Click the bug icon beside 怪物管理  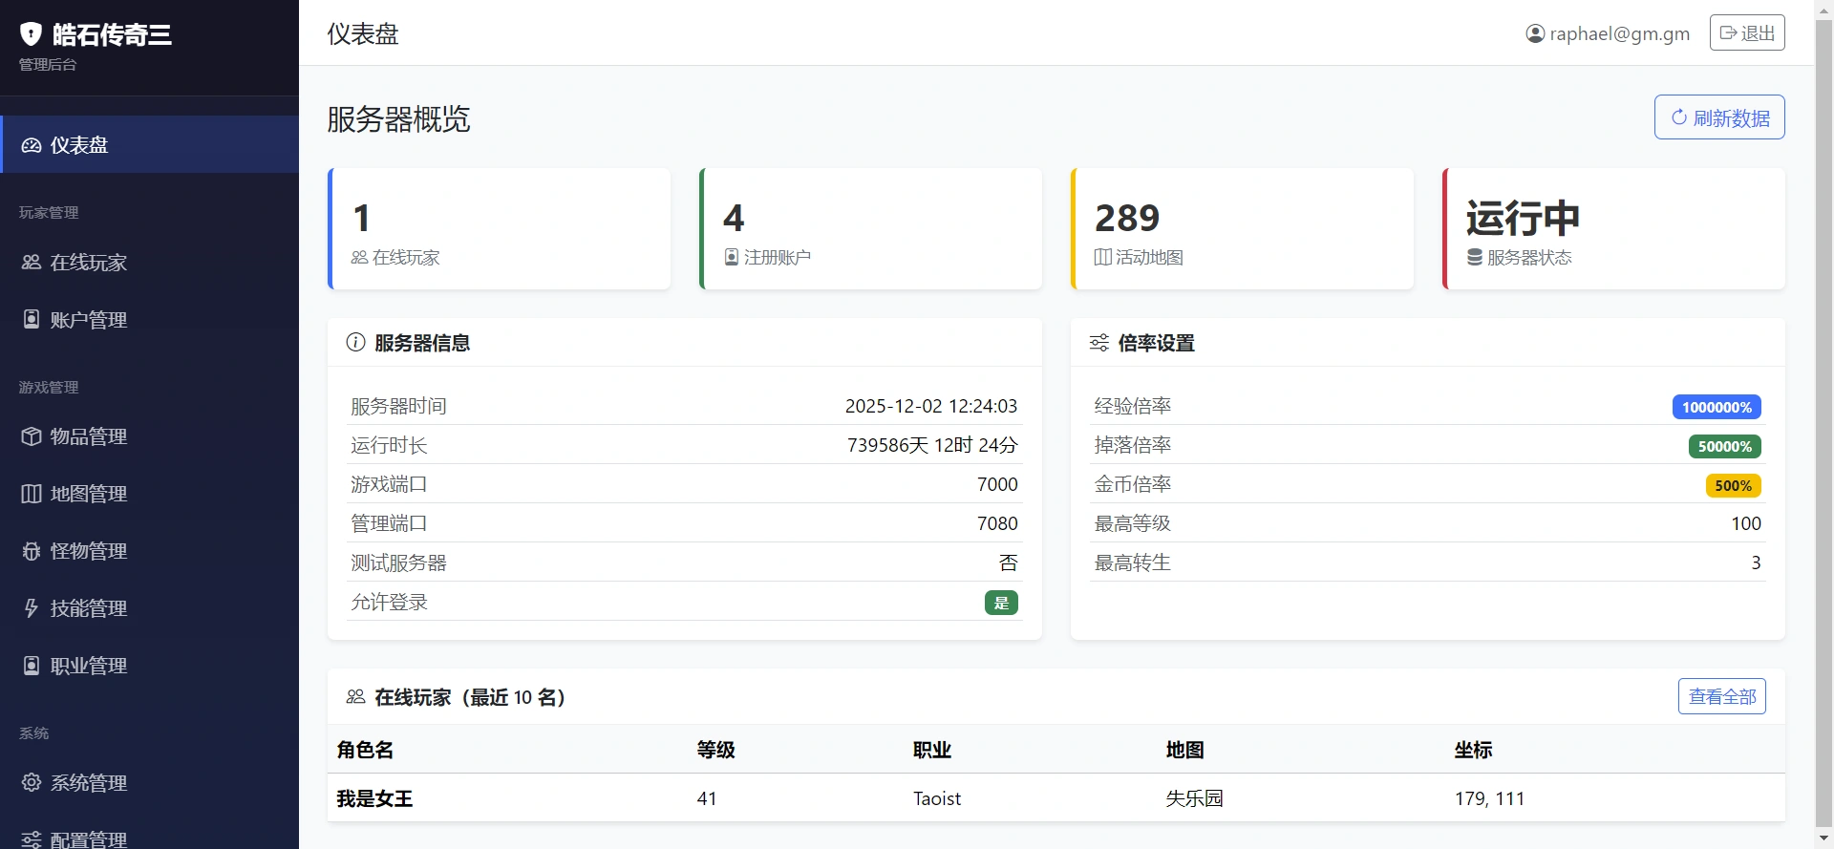(32, 551)
